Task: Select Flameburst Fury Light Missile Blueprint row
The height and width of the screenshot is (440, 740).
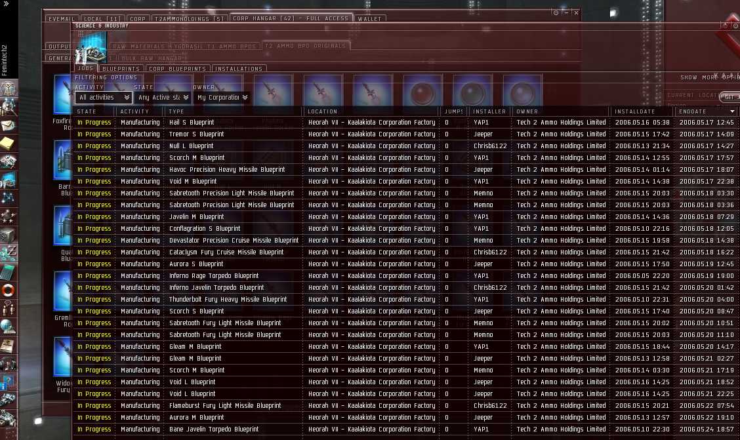Action: pos(406,405)
